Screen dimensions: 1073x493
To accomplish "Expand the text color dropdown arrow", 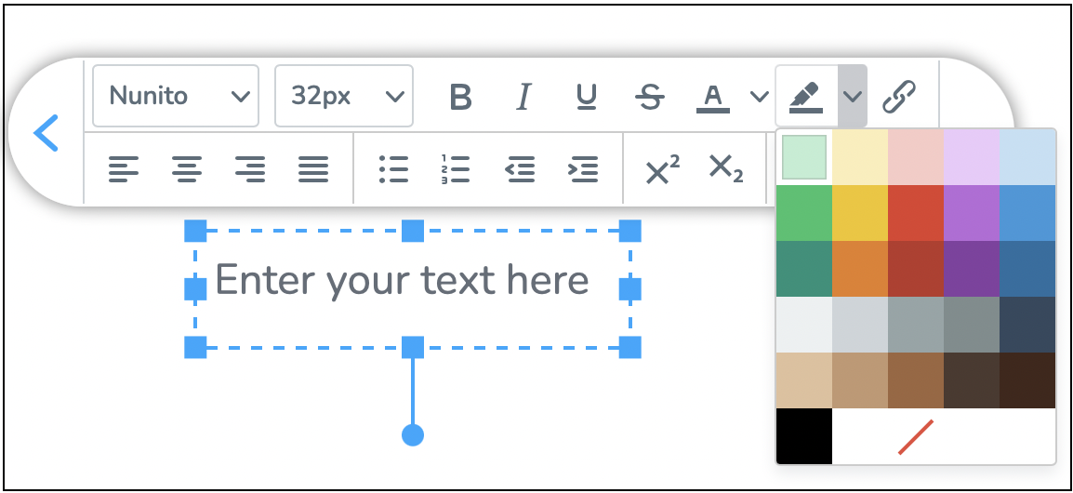I will click(760, 96).
